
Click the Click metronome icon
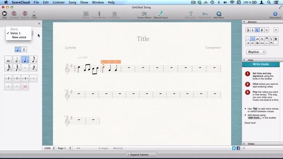(34, 15)
